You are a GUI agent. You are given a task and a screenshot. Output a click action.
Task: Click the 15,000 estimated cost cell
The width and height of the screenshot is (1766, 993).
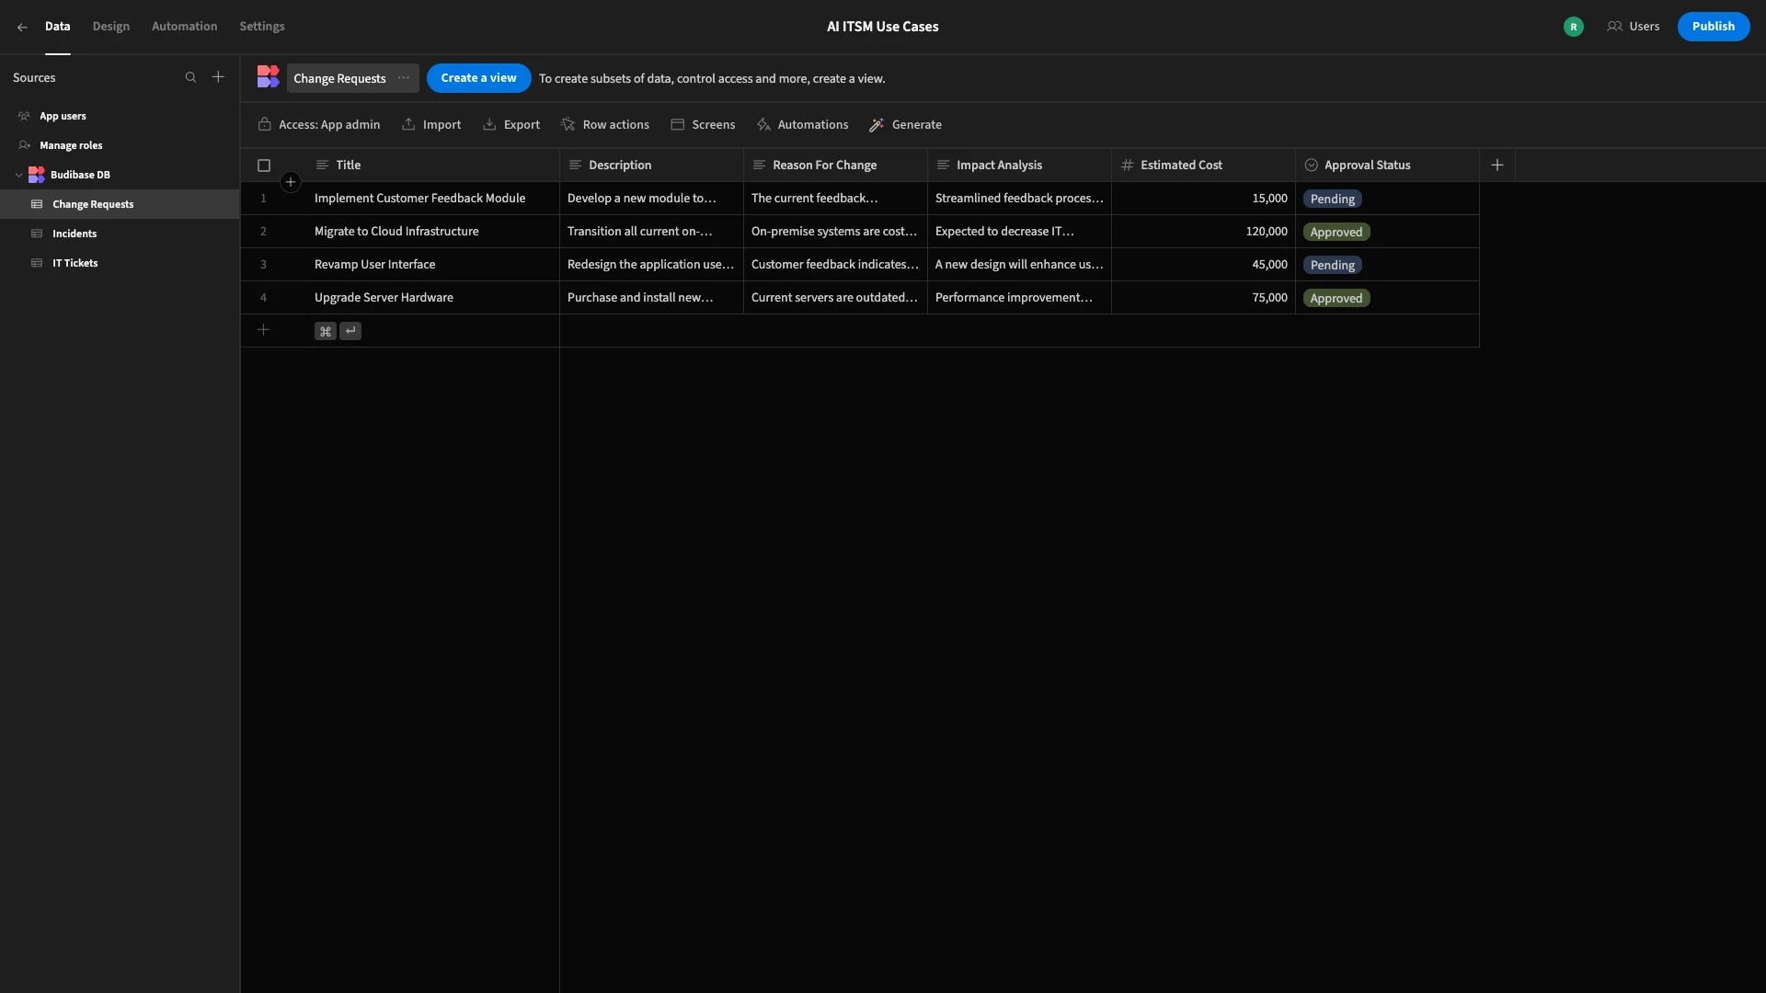1203,199
